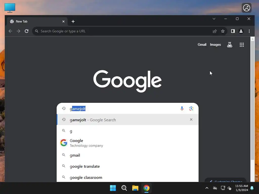Choose the google translate suggestion
This screenshot has height=194, width=259.
127,166
